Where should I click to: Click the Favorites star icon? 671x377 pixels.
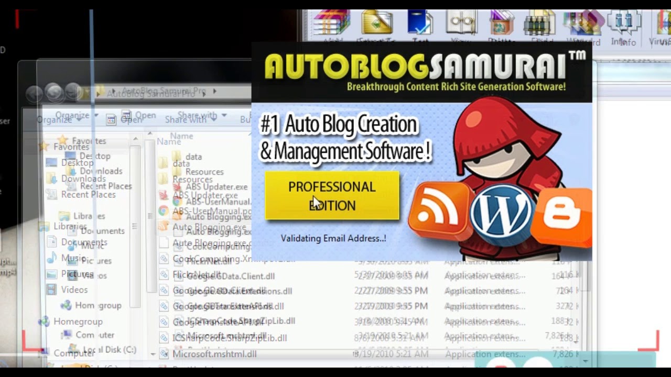44,147
